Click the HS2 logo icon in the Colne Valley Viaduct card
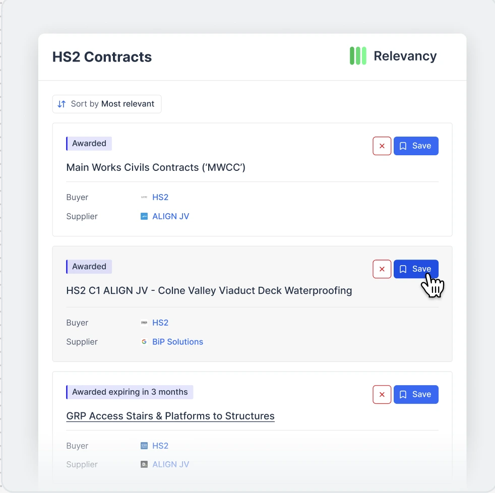The width and height of the screenshot is (495, 493). [144, 323]
